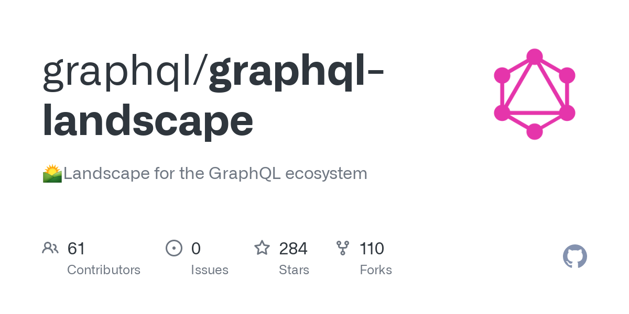Click the top node of GraphQL logo
629x314 pixels.
535,57
